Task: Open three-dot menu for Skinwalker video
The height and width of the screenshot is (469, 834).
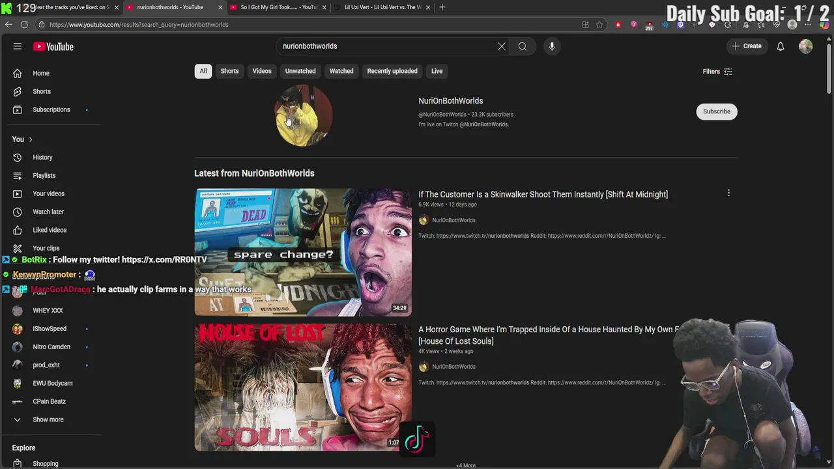Action: (728, 193)
